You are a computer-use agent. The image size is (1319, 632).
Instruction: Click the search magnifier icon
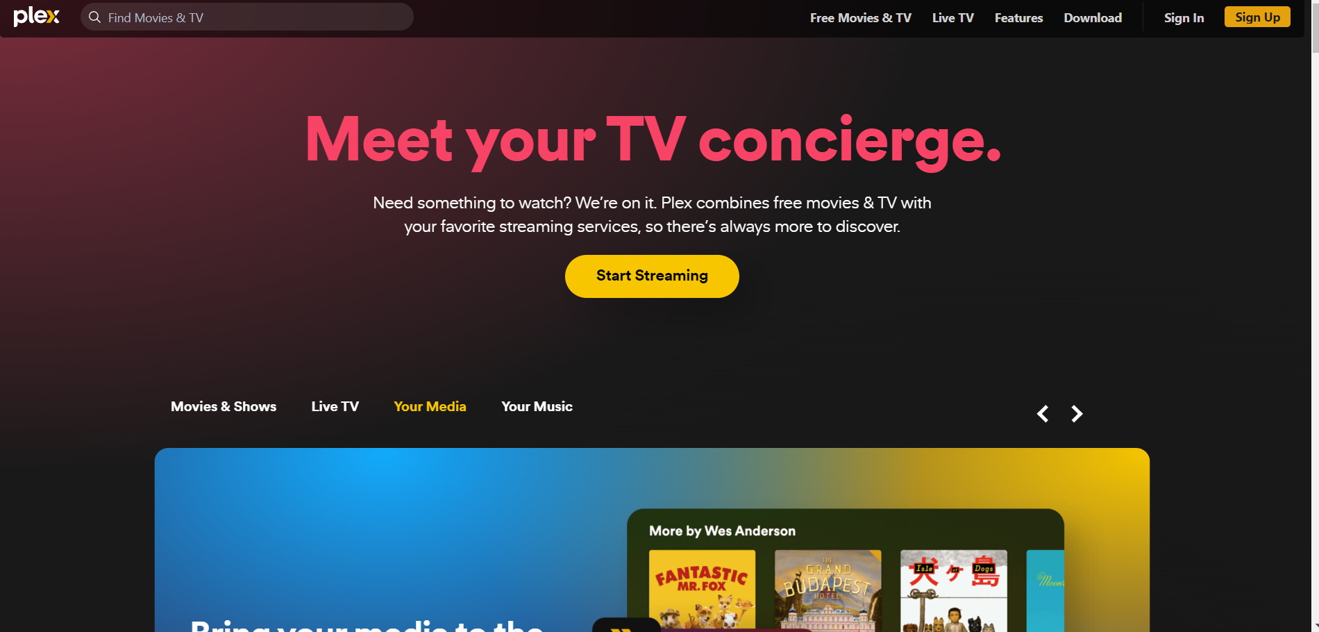tap(95, 17)
